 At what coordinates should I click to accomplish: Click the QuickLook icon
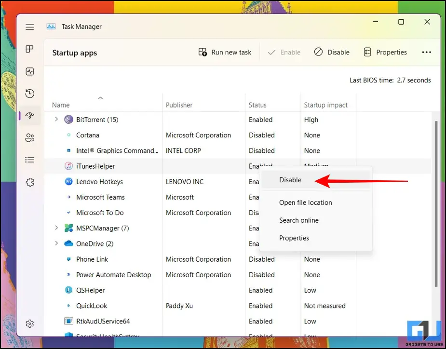point(68,306)
